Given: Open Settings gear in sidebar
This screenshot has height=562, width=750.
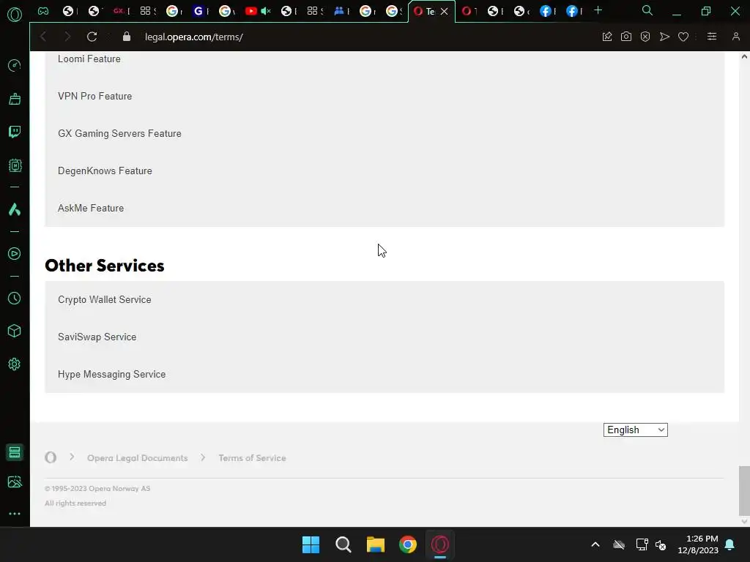Looking at the screenshot, I should click(15, 364).
